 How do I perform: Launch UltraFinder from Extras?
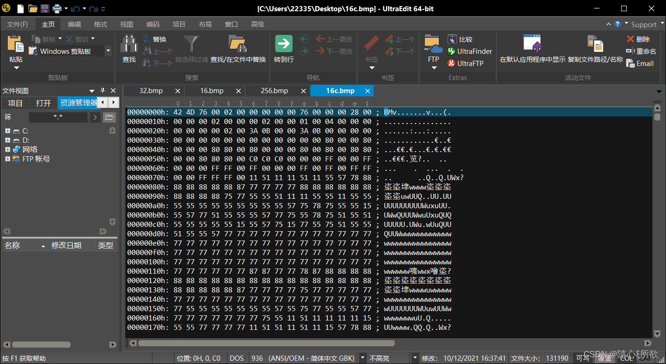click(x=469, y=51)
